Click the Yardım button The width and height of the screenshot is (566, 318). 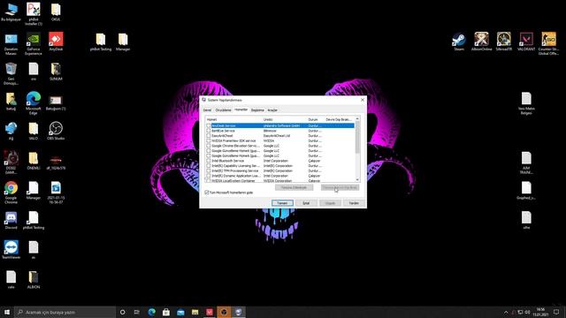[x=354, y=203]
